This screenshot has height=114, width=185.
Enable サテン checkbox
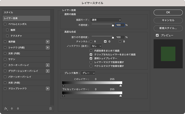[5, 59]
